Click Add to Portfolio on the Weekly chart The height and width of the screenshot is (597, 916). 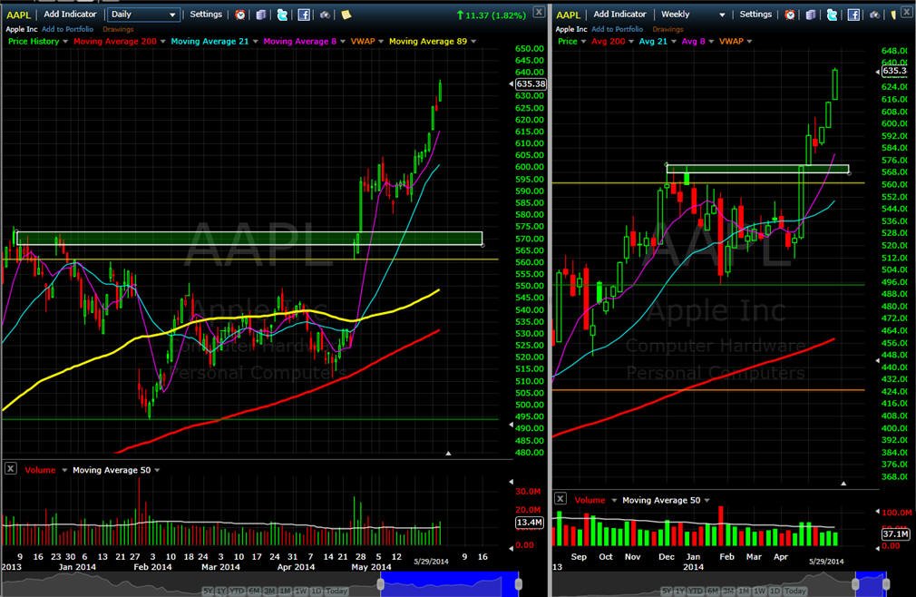(617, 29)
